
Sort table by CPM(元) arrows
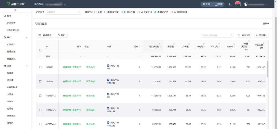coord(205,47)
